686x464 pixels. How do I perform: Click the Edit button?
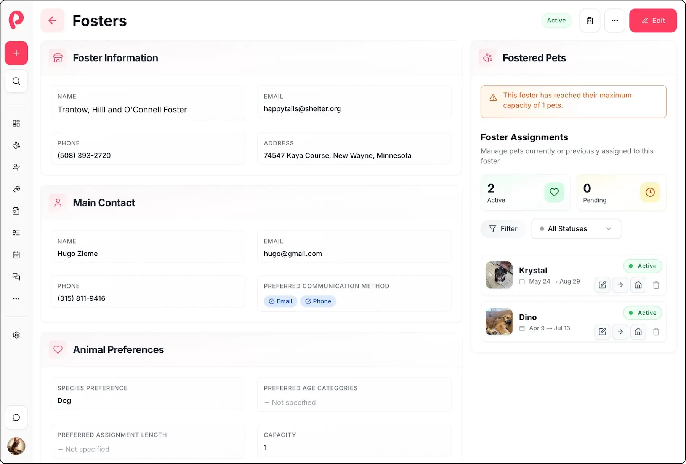click(x=653, y=21)
